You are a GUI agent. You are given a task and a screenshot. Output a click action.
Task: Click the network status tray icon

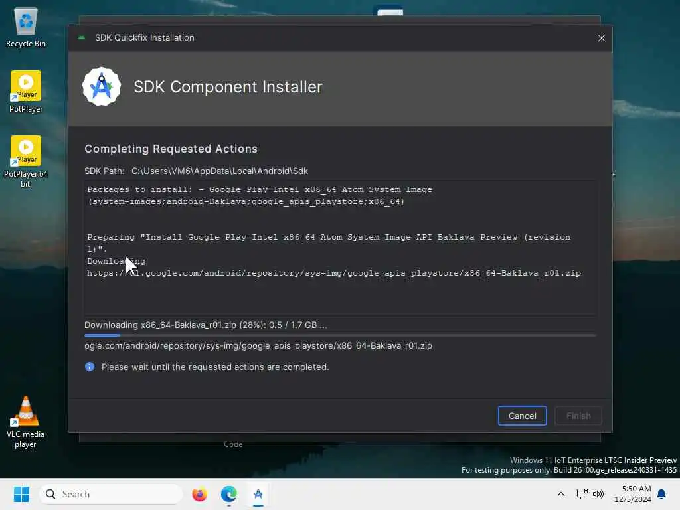pos(582,494)
